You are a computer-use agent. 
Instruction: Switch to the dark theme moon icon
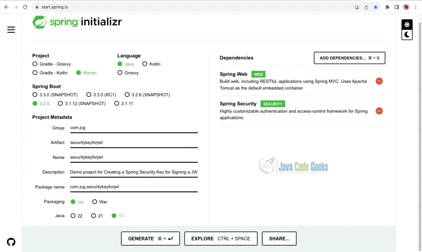407,35
